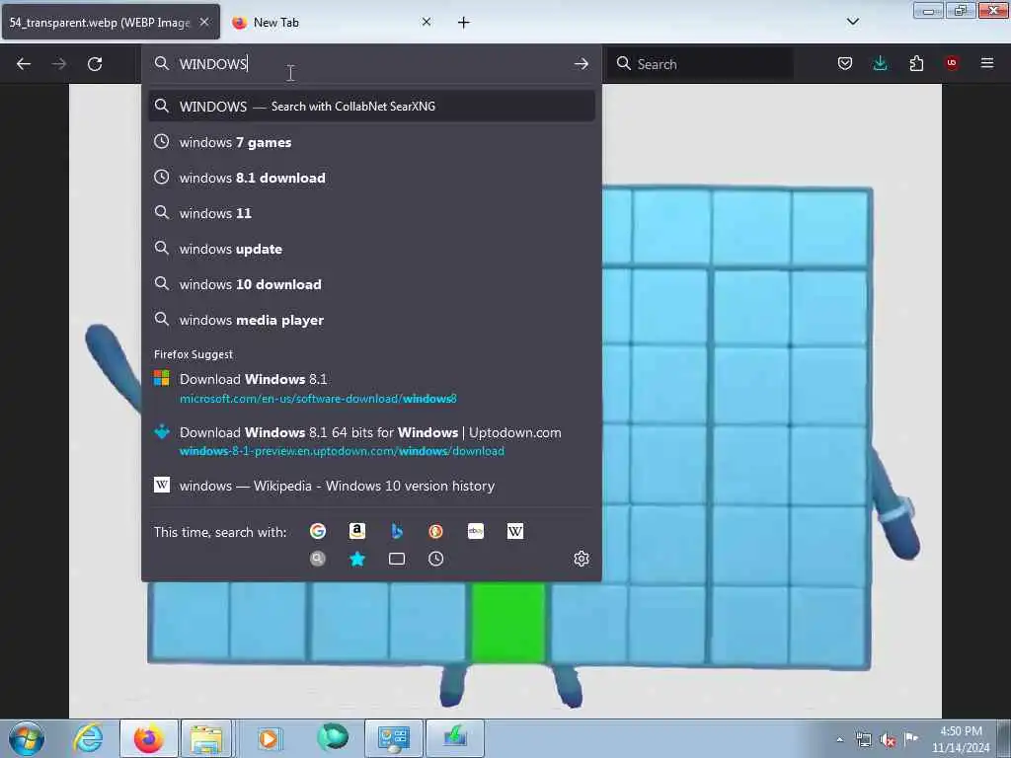Click Firefox icon in taskbar
The image size is (1011, 758).
tap(148, 738)
